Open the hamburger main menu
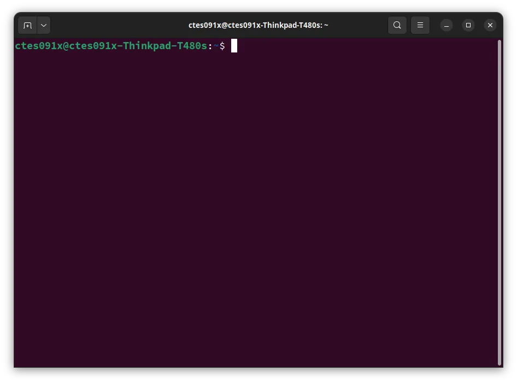 [420, 25]
